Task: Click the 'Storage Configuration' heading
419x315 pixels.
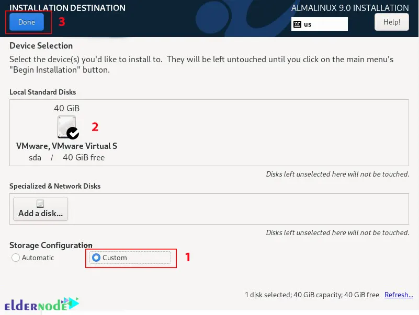Action: [x=51, y=245]
